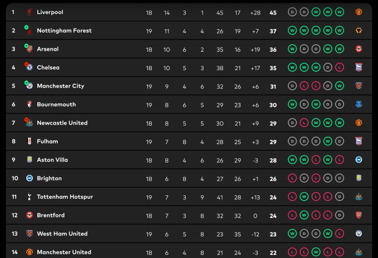Open Nottingham Forest's next opponent Wolves badge
378x258 pixels.
359,30
